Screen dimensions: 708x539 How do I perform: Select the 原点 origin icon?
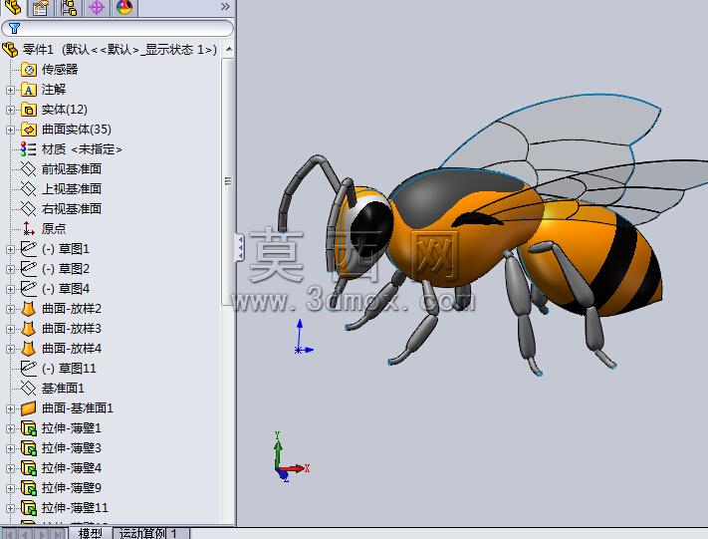click(29, 228)
